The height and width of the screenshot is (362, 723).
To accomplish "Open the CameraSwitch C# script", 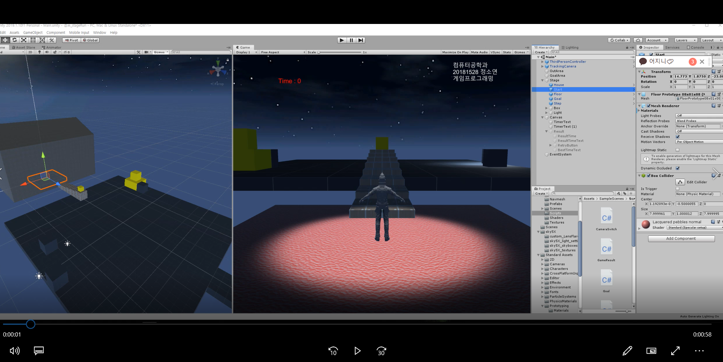I will click(x=606, y=218).
